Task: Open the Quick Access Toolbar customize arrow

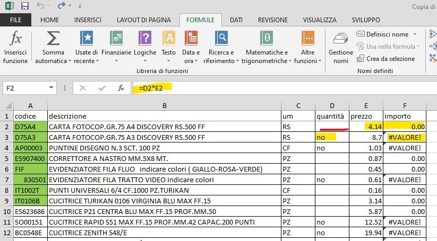Action: [x=80, y=6]
